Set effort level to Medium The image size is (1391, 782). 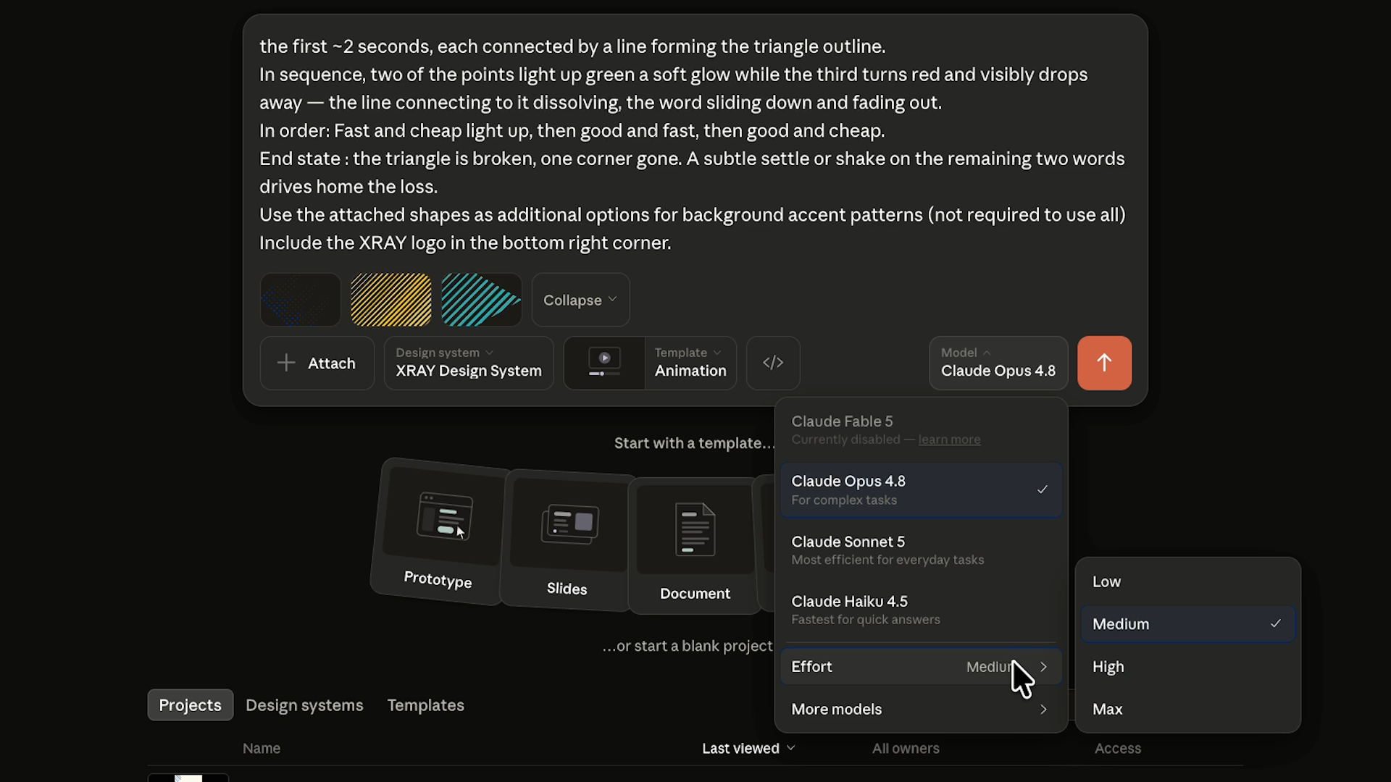click(1187, 624)
